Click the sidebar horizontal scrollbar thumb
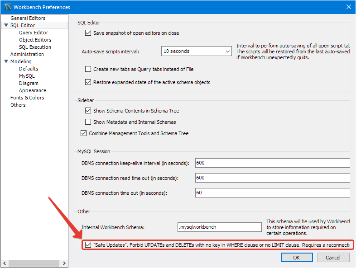This screenshot has width=356, height=268. (34, 263)
